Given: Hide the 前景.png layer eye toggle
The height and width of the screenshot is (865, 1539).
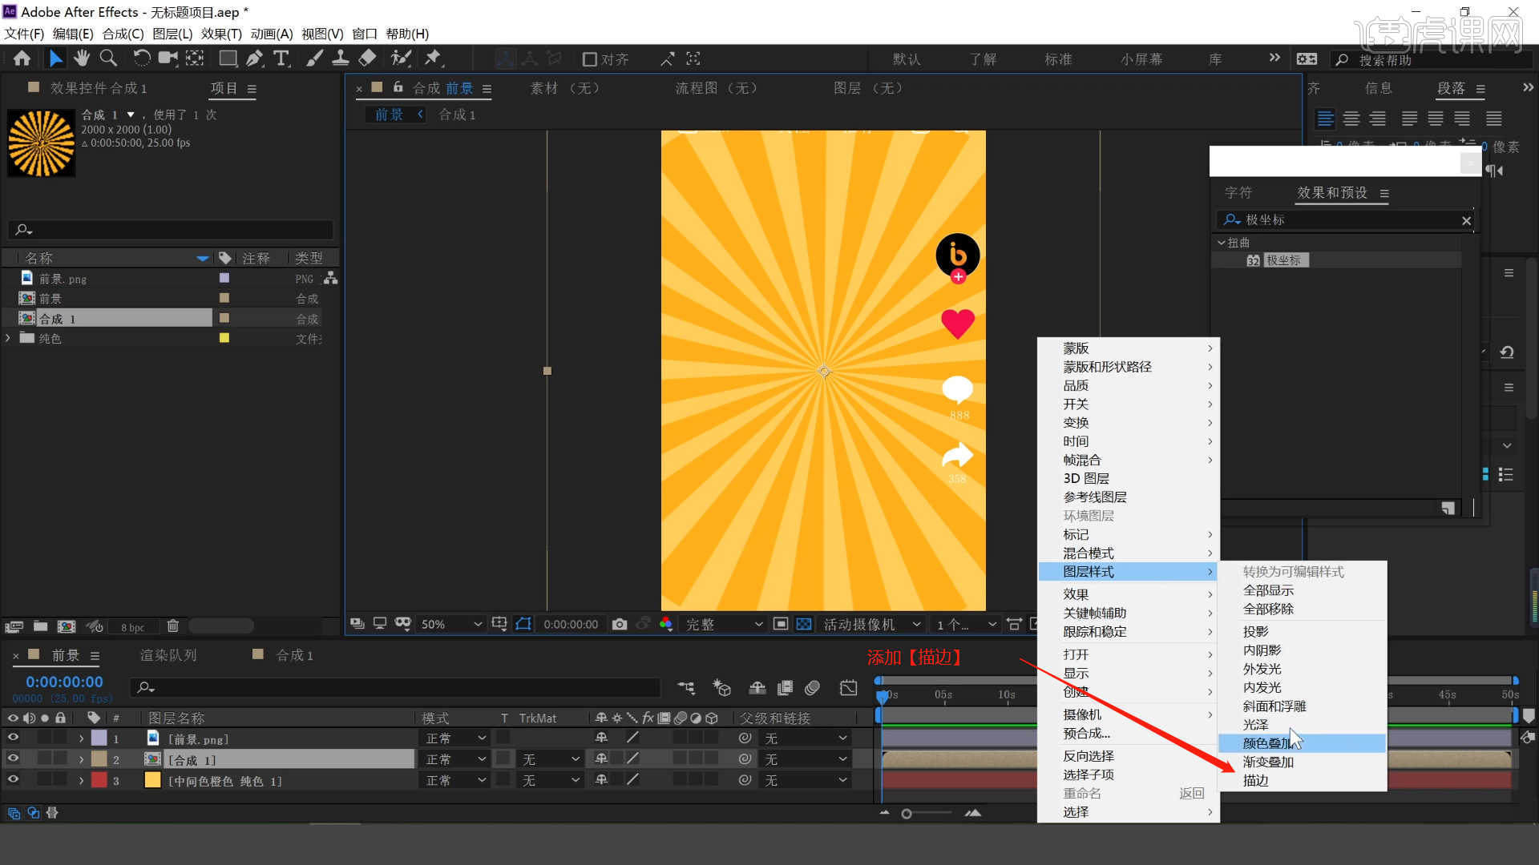Looking at the screenshot, I should (x=13, y=738).
